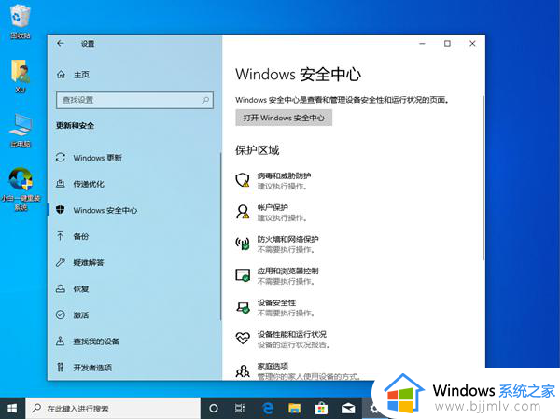Open the XU user folder desktop icon
This screenshot has height=419, width=560.
(x=21, y=77)
